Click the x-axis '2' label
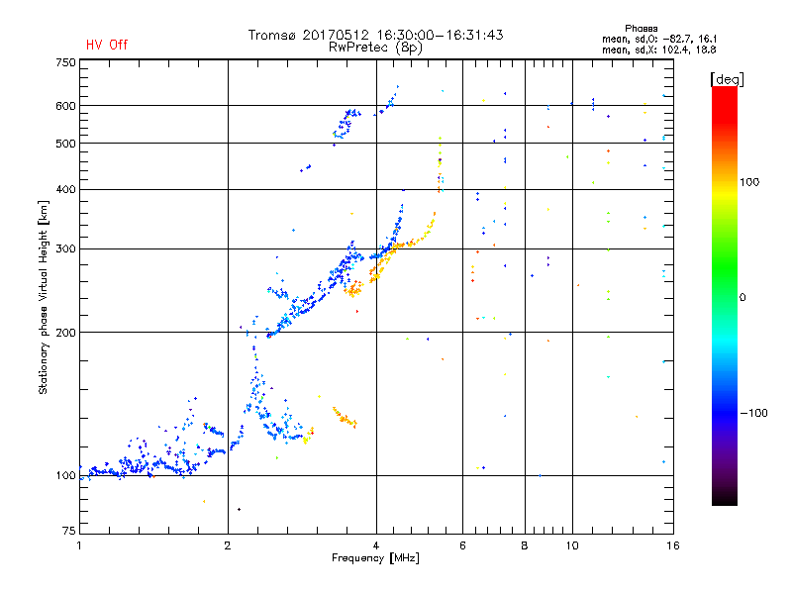792x594 pixels. pyautogui.click(x=228, y=545)
